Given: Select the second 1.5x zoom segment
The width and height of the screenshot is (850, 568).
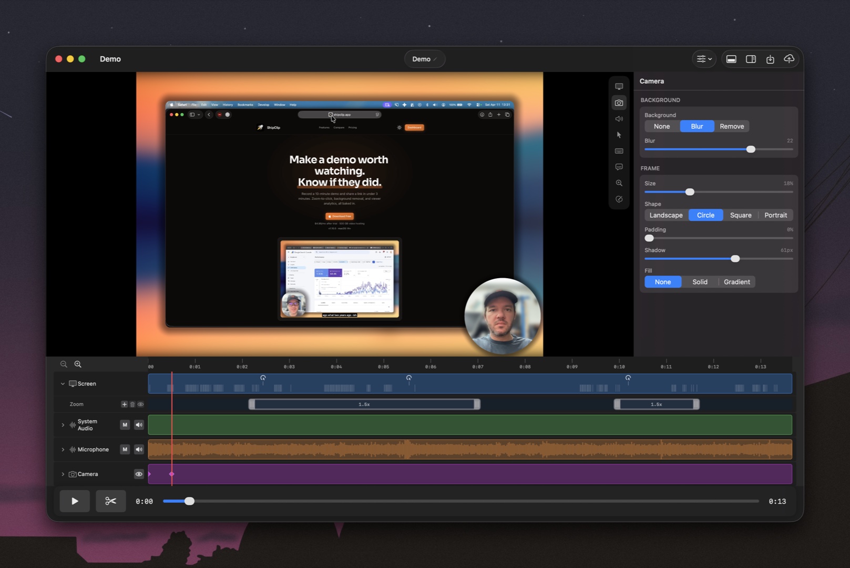Looking at the screenshot, I should click(656, 404).
